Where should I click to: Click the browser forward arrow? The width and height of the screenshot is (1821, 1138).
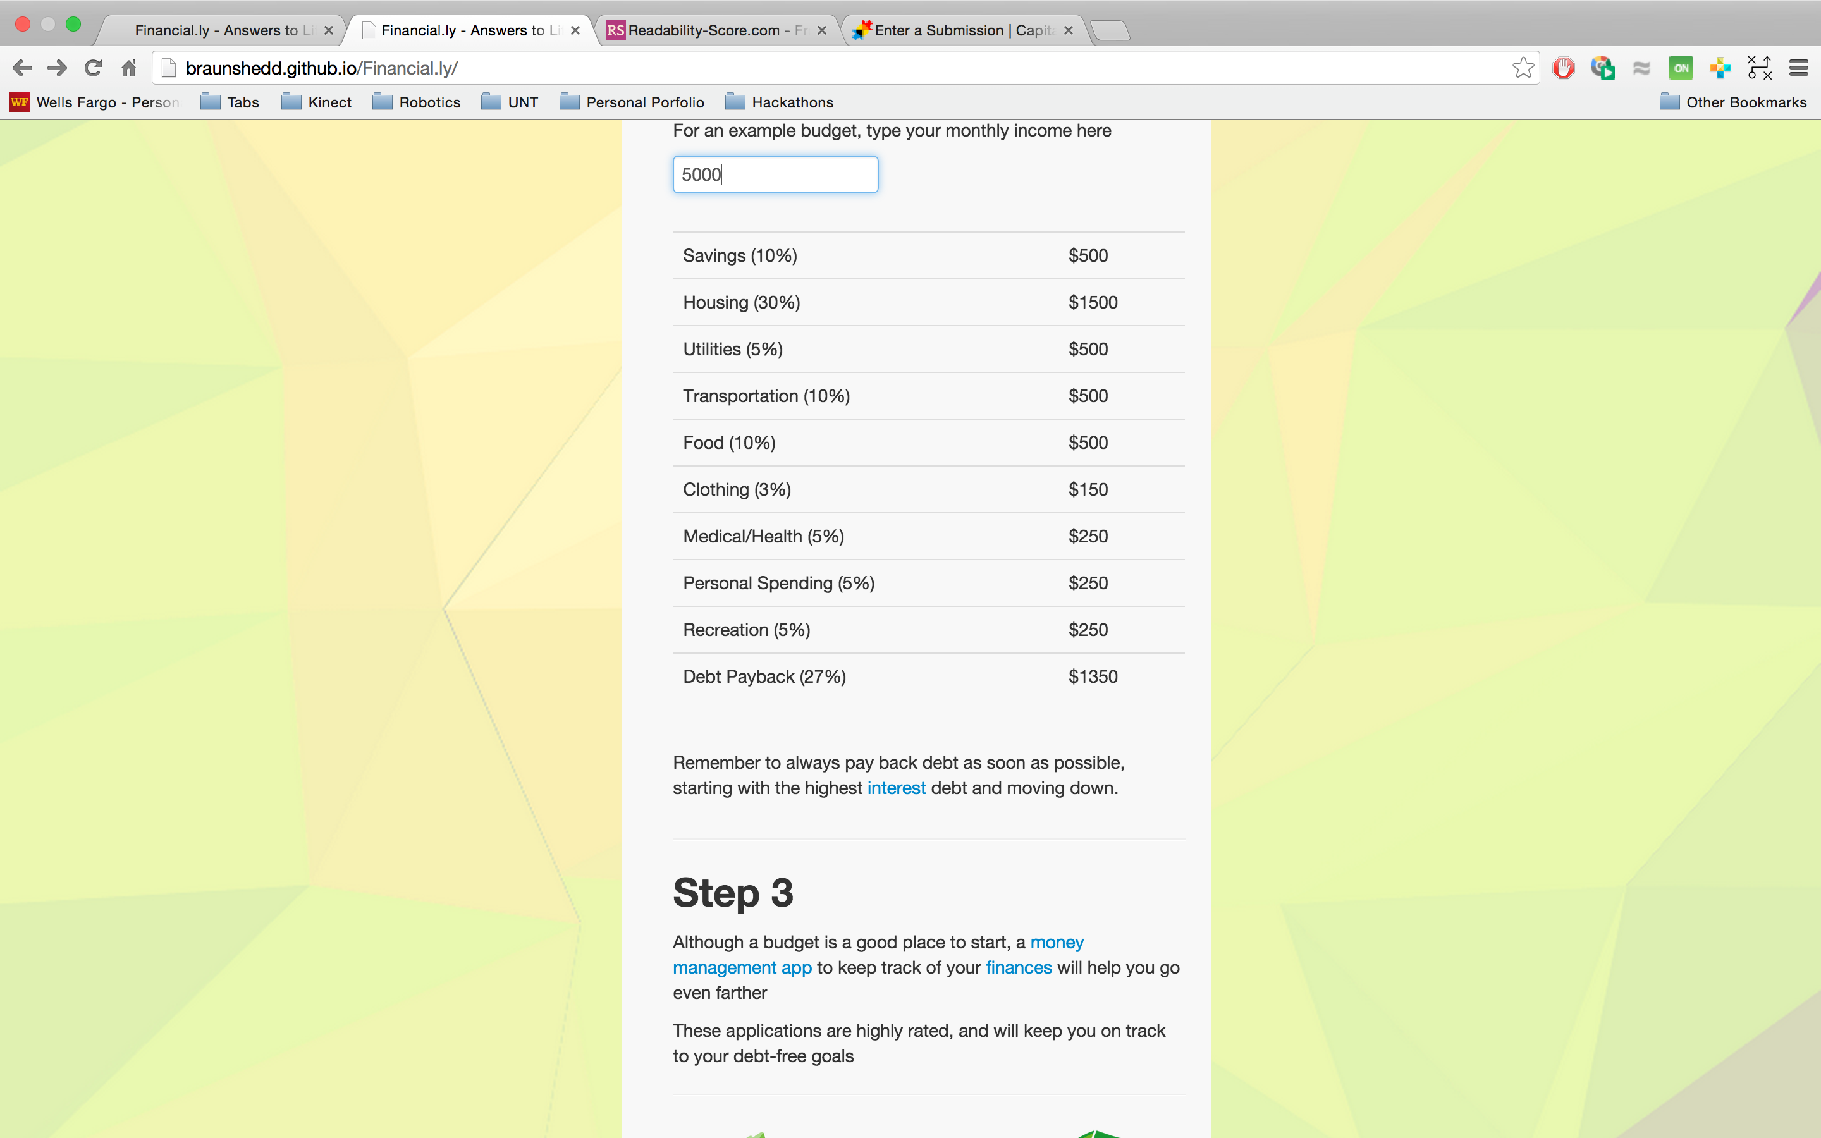tap(57, 68)
